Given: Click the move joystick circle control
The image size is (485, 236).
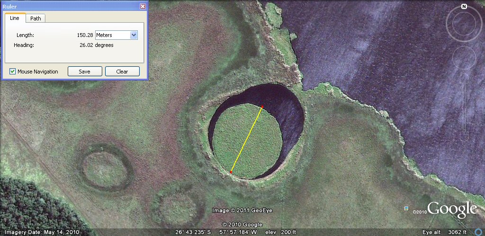Looking at the screenshot, I should pyautogui.click(x=464, y=58).
